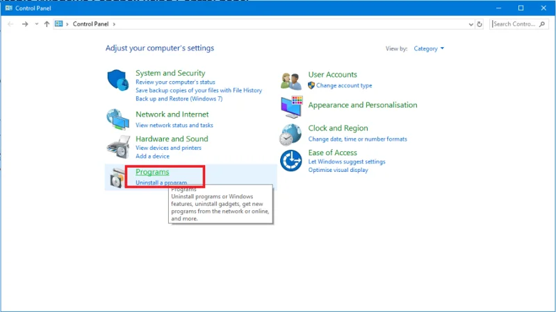Image resolution: width=556 pixels, height=312 pixels.
Task: Click Change date, time or number formats
Action: [x=357, y=139]
